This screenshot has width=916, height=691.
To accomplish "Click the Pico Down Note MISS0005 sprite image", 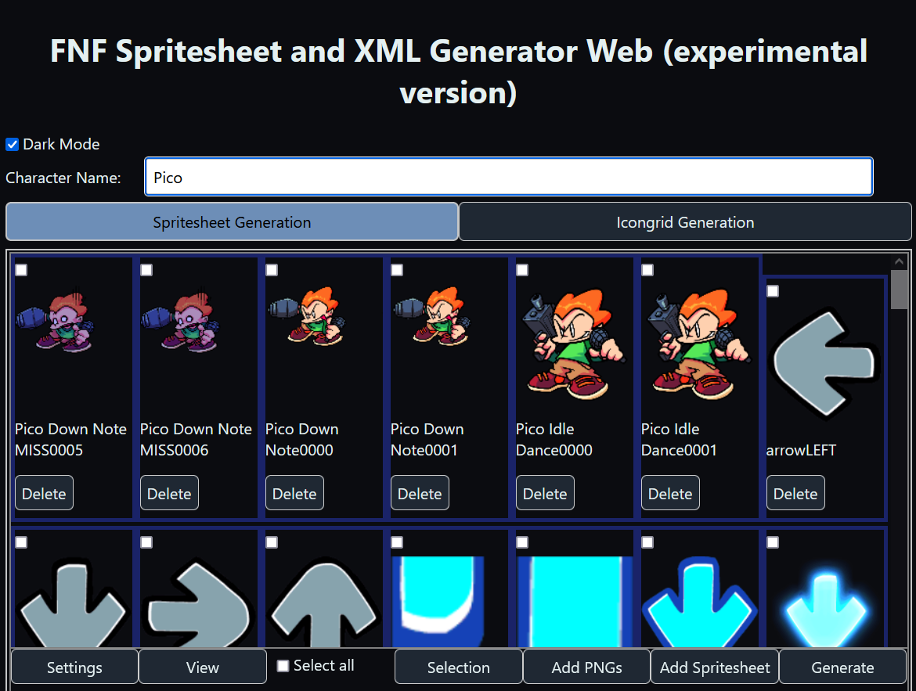I will (x=56, y=319).
